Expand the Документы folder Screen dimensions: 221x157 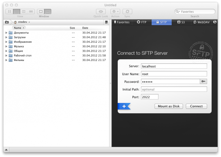(6, 33)
